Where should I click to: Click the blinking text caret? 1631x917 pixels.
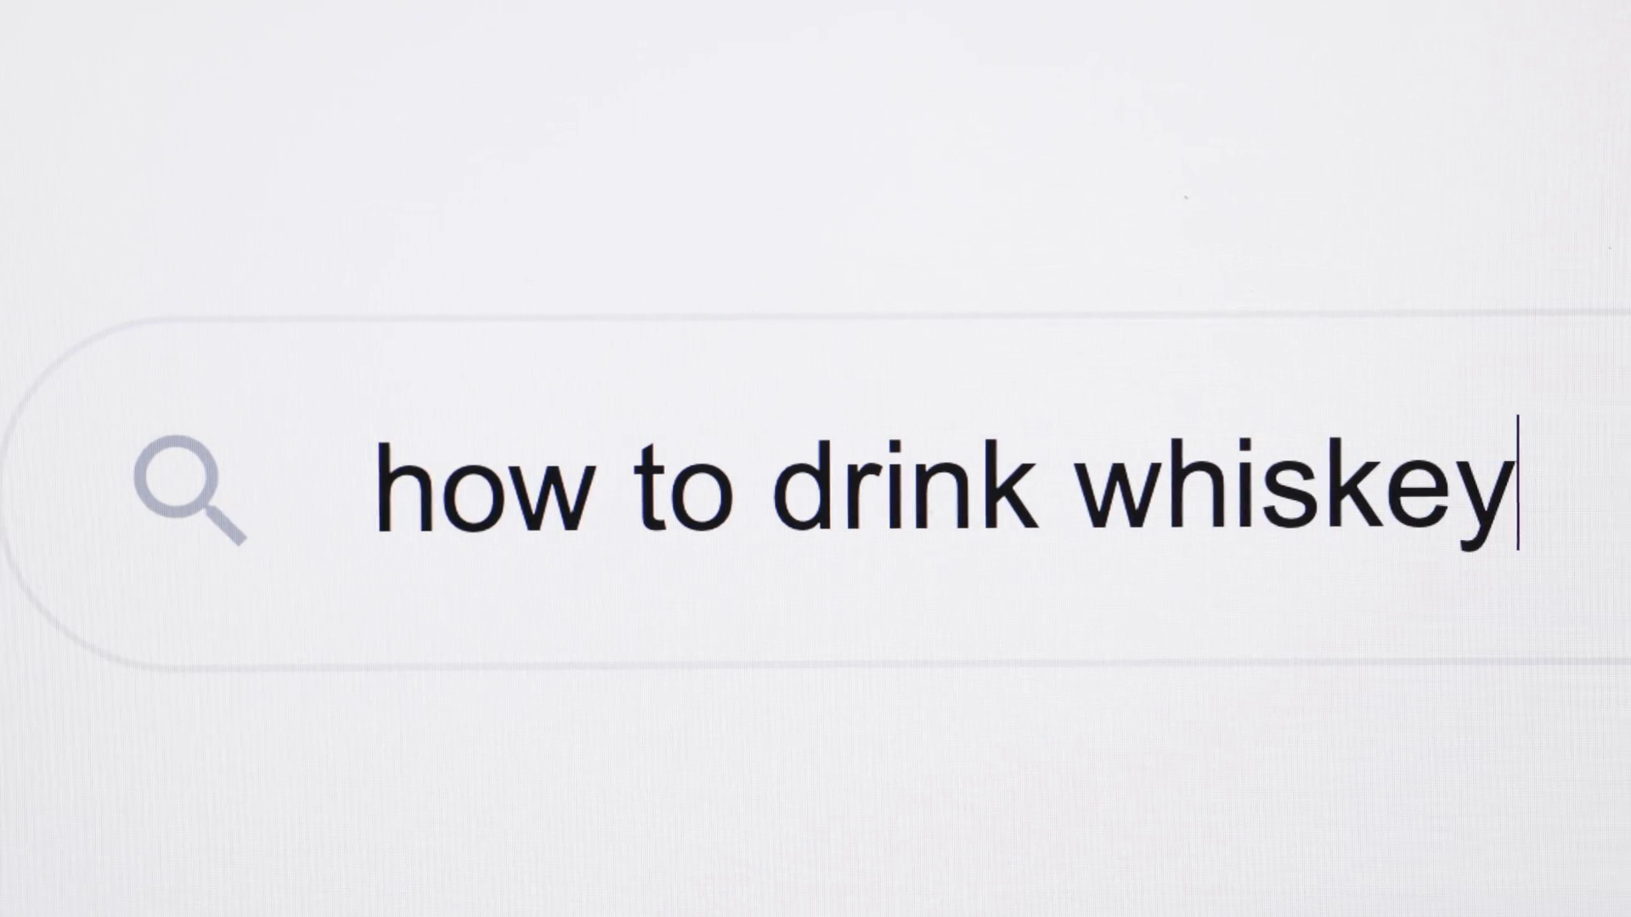point(1518,484)
